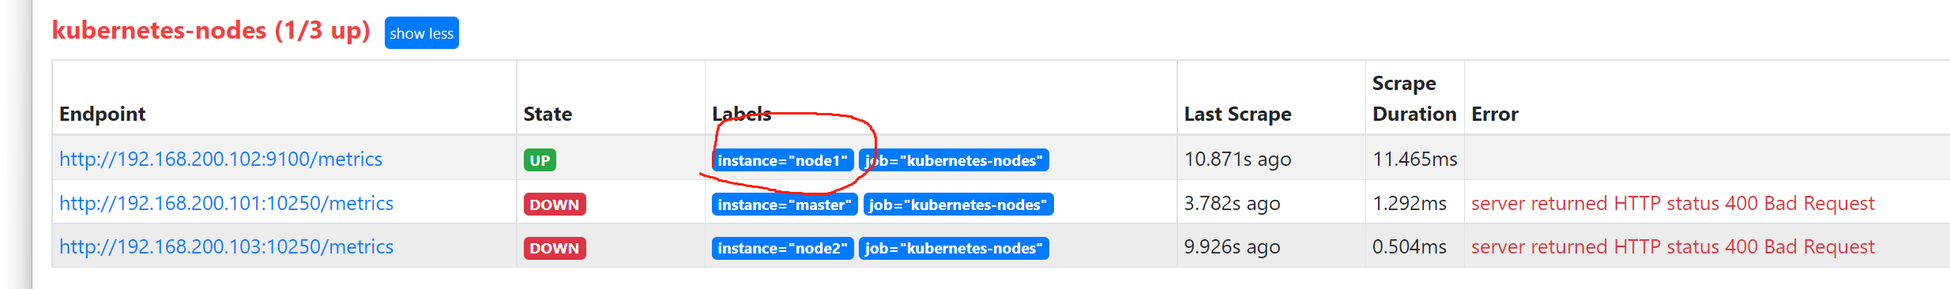Select the instance="master" label badge

pos(785,205)
